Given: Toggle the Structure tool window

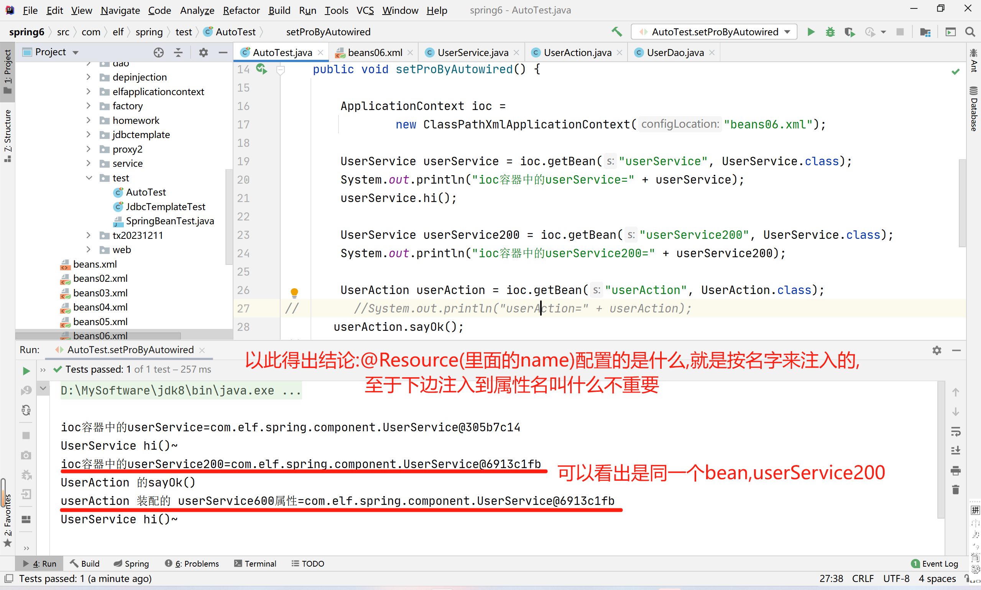Looking at the screenshot, I should point(8,136).
